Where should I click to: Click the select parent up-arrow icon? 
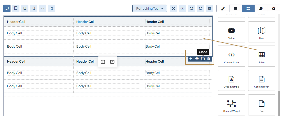pos(191,59)
